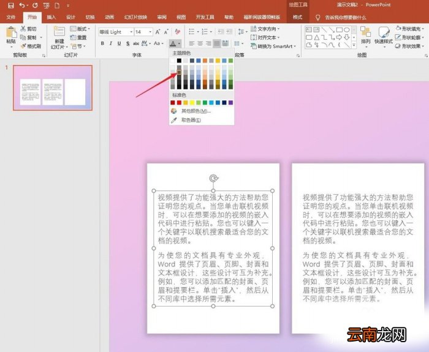Screen dimensions: 429x352
Task: Align text left
Action: click(191, 43)
